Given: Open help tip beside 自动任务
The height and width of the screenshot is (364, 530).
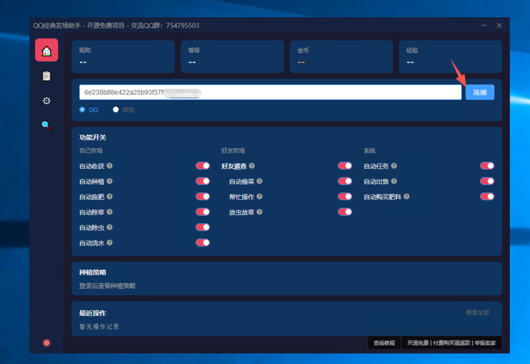Looking at the screenshot, I should pyautogui.click(x=395, y=165).
